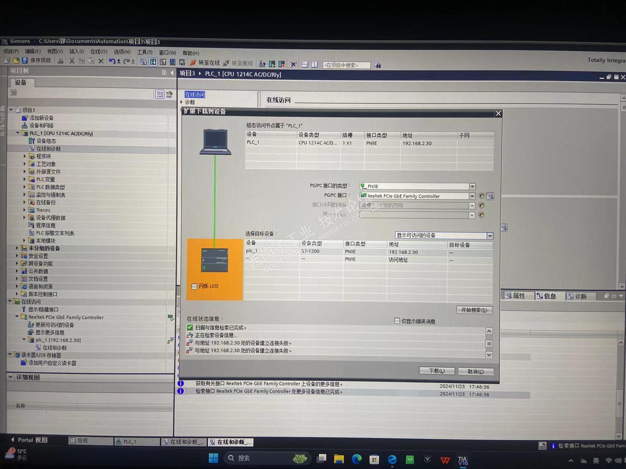Toggle the 闪烁 LED checkbox

click(194, 286)
